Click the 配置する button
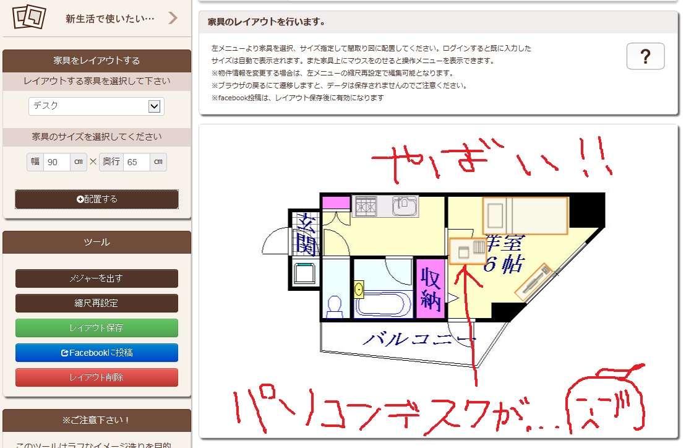Viewport: 686px width, 448px height. click(96, 199)
